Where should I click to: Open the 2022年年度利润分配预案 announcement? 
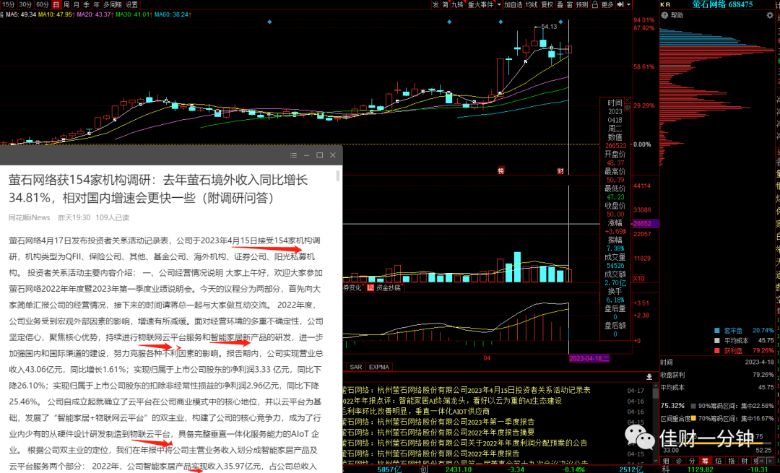point(465,443)
